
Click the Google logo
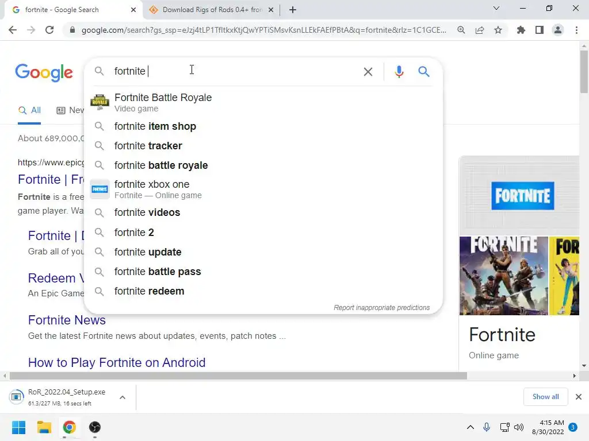point(44,72)
